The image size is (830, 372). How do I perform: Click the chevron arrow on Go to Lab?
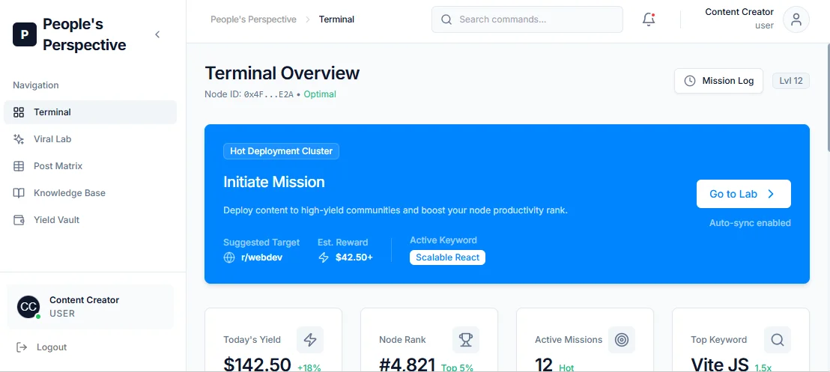pyautogui.click(x=771, y=194)
